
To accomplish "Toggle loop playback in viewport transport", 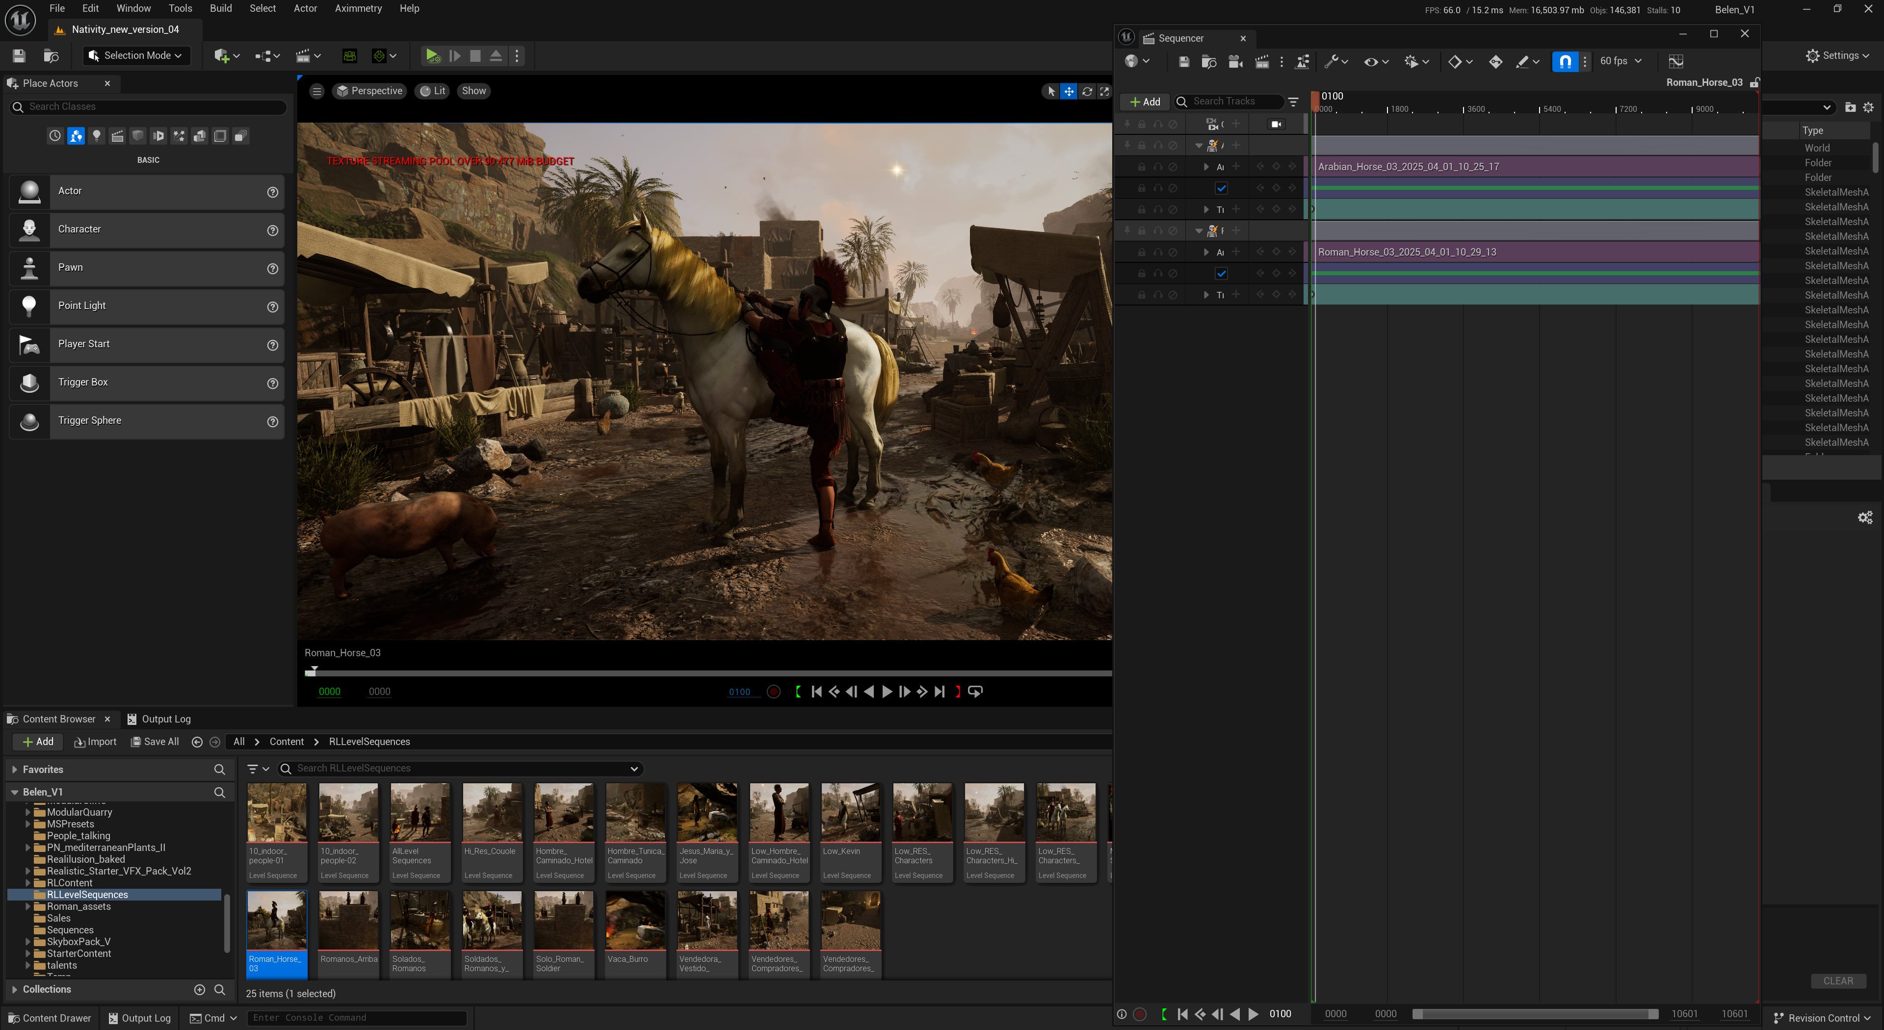I will coord(976,692).
